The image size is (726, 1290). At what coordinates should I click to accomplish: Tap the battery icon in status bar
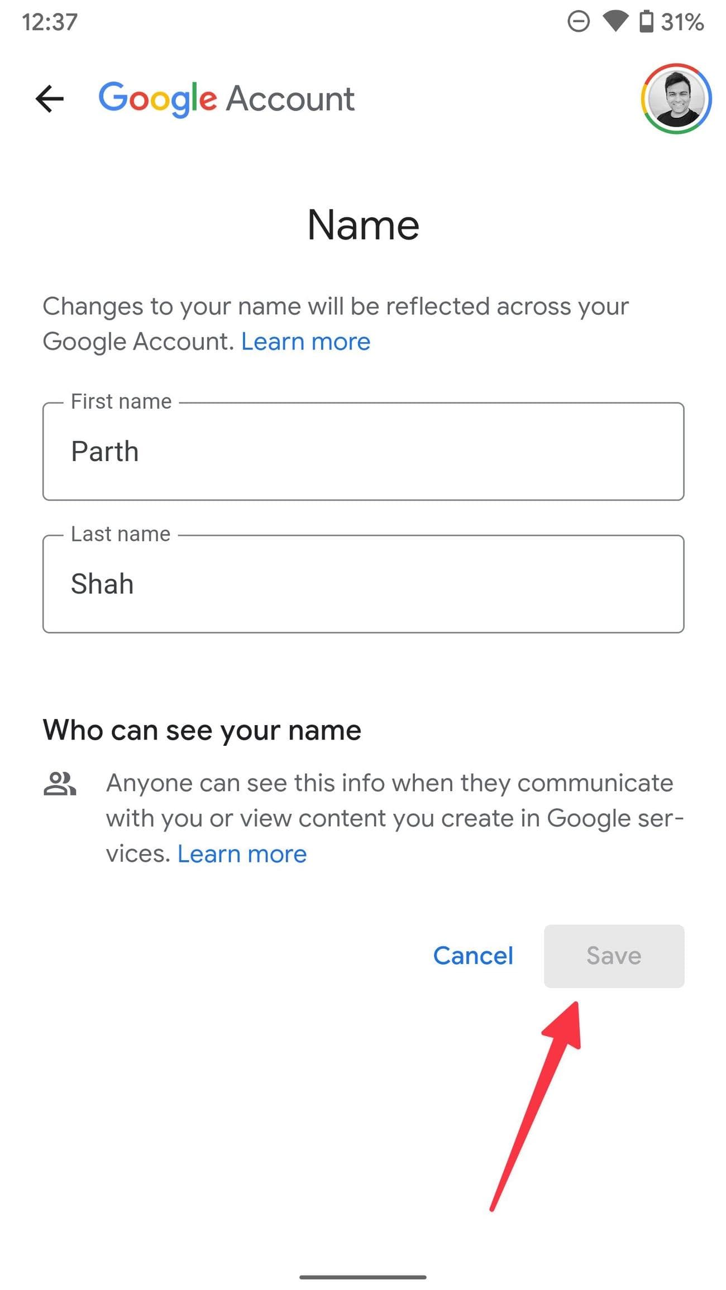point(646,22)
